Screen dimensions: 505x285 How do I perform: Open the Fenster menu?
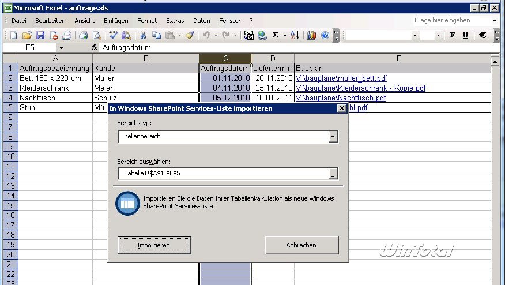click(x=229, y=21)
